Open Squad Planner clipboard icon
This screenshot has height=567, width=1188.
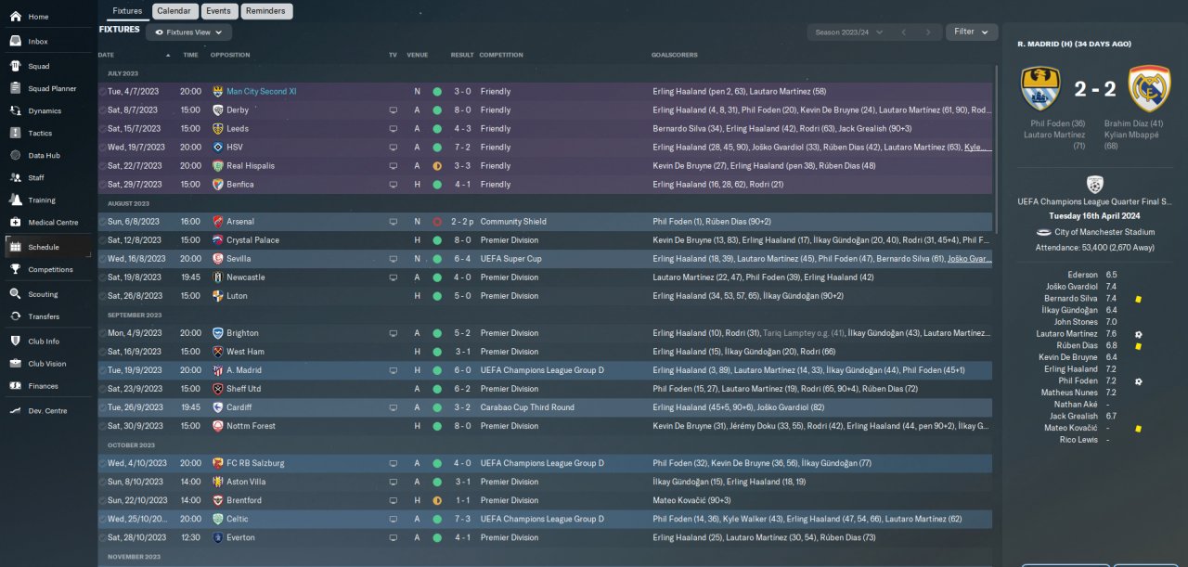15,89
